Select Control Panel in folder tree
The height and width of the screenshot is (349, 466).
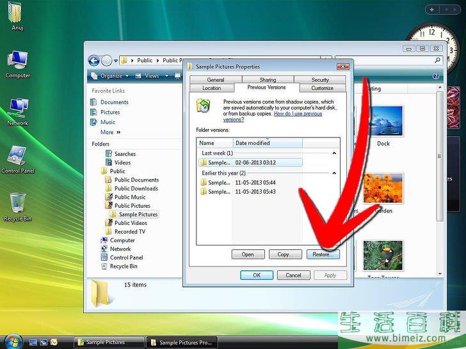point(122,258)
